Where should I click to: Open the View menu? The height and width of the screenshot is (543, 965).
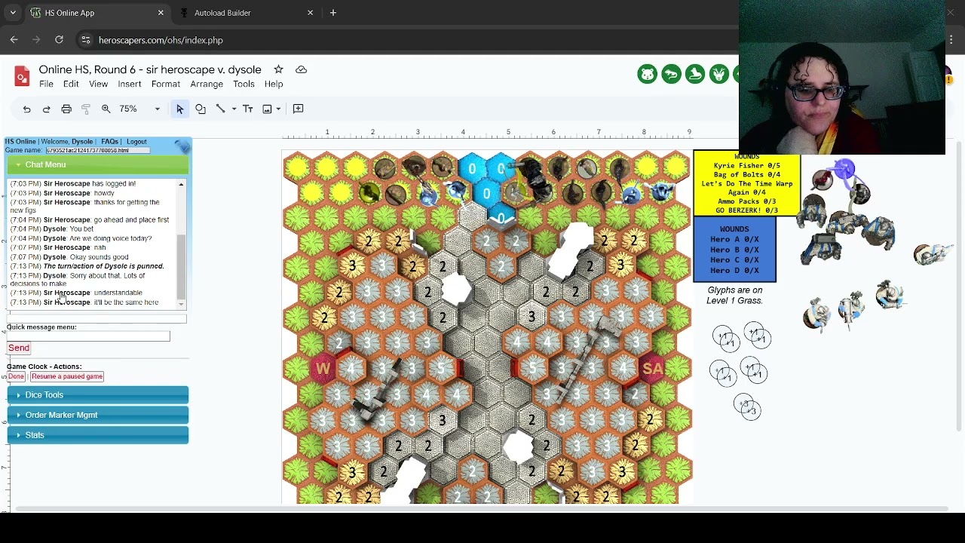tap(98, 84)
